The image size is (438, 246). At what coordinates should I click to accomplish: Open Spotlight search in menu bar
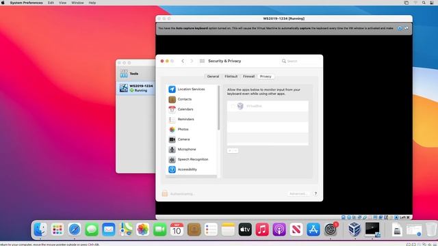pos(424,3)
